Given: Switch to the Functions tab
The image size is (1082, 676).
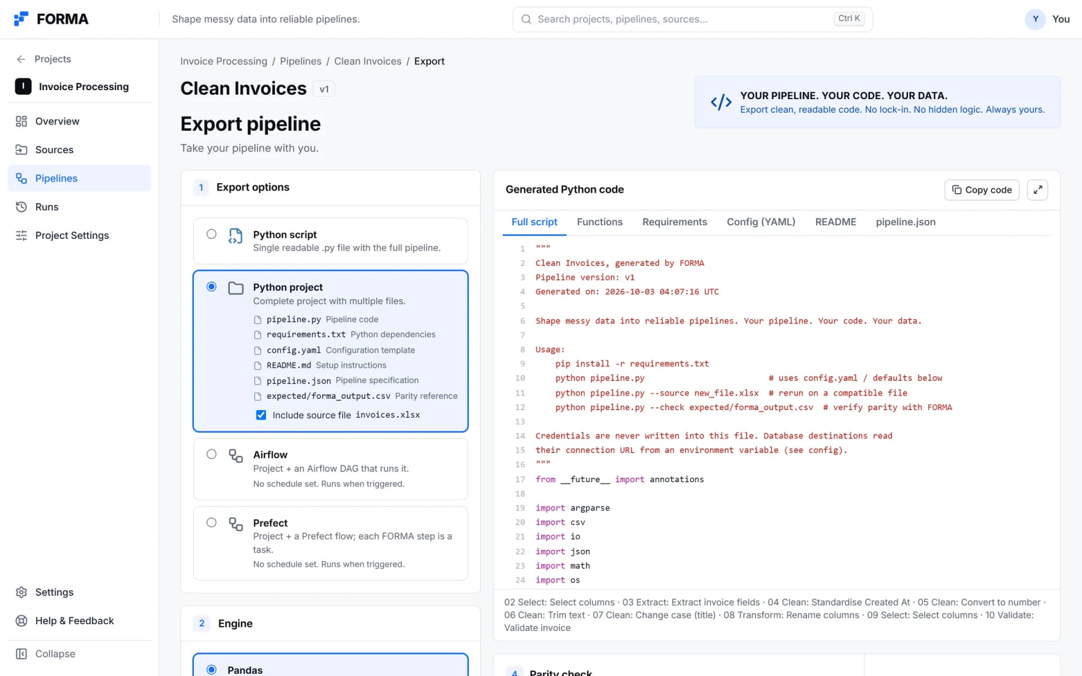Looking at the screenshot, I should (600, 222).
